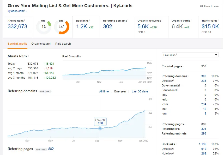This screenshot has width=224, height=155.
Task: Select the DR score gauge
Action: (x=62, y=27)
